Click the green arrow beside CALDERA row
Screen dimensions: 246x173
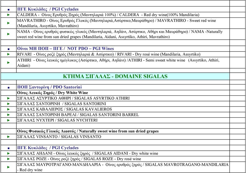(x=9, y=15)
